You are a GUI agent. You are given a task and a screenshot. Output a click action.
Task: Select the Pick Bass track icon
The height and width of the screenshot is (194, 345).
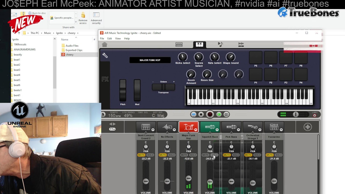coord(231,127)
